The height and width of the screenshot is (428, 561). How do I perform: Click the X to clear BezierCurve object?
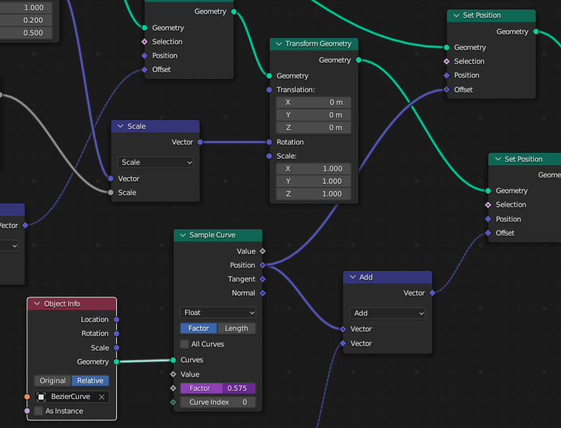(x=102, y=397)
